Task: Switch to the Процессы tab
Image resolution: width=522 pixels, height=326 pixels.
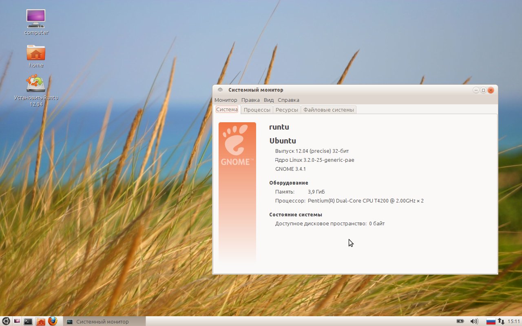Action: tap(257, 110)
